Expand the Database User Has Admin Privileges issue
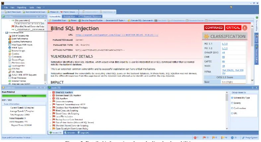Screen dimensions: 261x142 [50, 107]
